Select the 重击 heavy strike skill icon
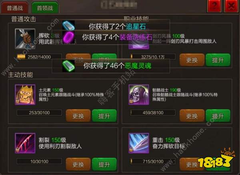 139,143
